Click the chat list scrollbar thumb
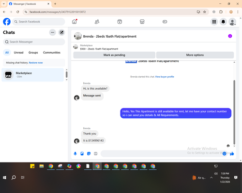The image size is (242, 193). click(66, 74)
